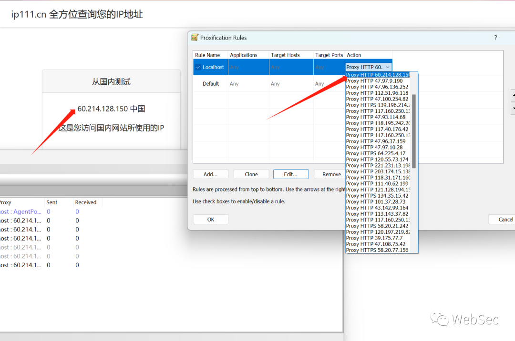Screen dimensions: 515x341
Task: Choose Proxy HTTP 111.40.62.199 option
Action: [378, 184]
